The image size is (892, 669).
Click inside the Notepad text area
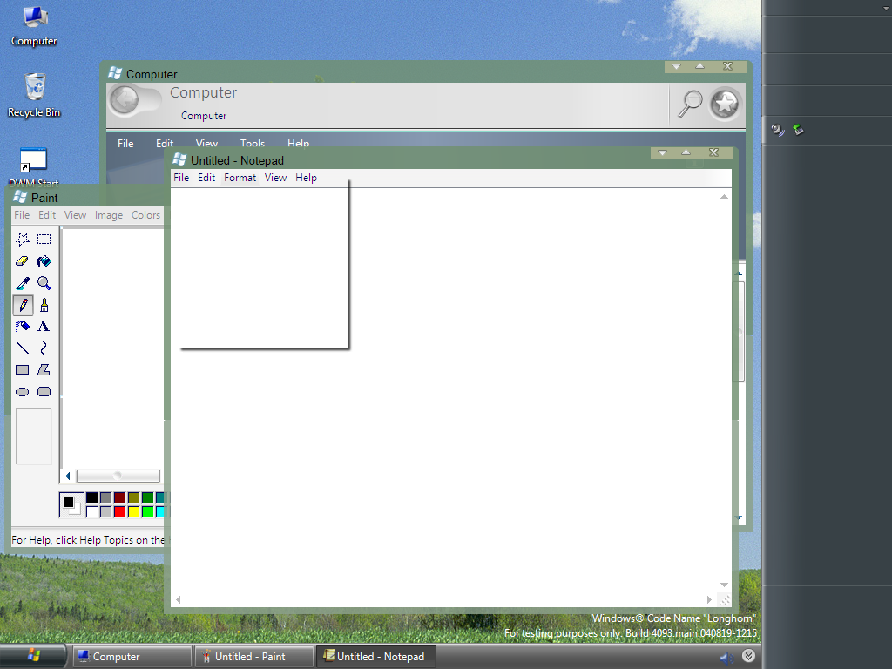tap(443, 390)
